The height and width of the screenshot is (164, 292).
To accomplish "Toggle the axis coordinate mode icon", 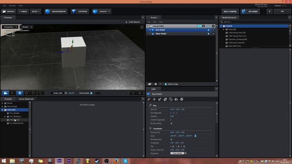I will 41,93.
